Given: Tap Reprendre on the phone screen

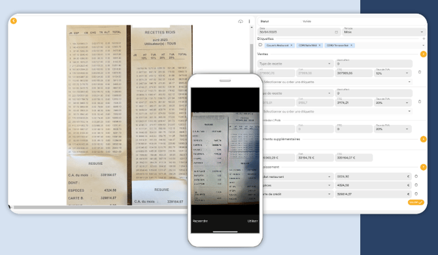Looking at the screenshot, I should (x=200, y=221).
